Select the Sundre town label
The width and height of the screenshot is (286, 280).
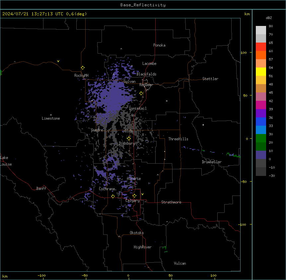click(97, 130)
